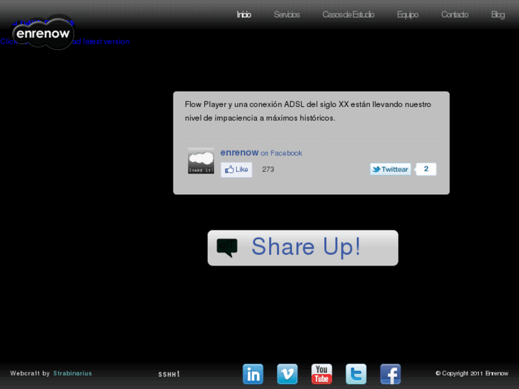Click the enrenow Facebook page thumbnail

point(201,161)
